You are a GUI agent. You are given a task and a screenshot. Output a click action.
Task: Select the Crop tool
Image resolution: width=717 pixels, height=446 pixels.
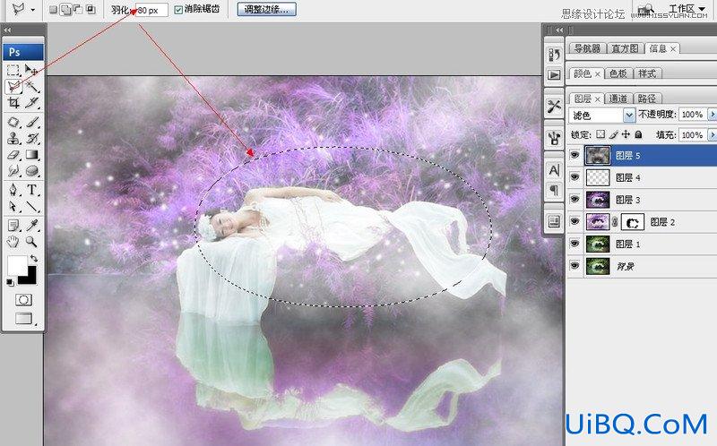tap(13, 103)
